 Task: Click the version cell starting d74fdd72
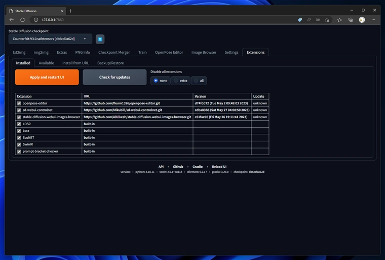[x=222, y=103]
